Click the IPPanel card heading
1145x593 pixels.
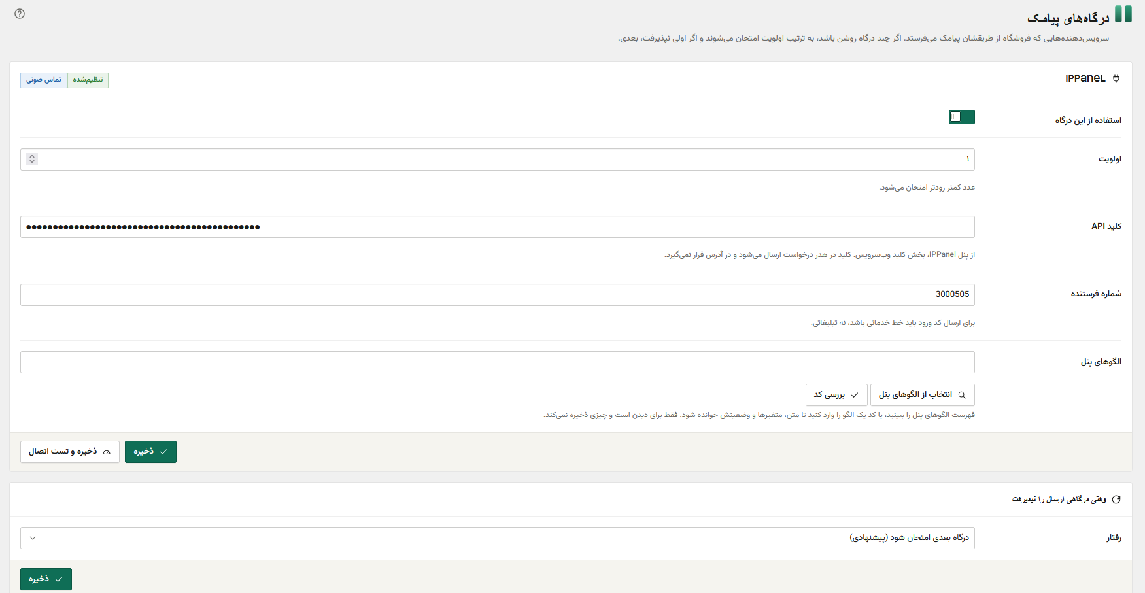tap(1085, 78)
